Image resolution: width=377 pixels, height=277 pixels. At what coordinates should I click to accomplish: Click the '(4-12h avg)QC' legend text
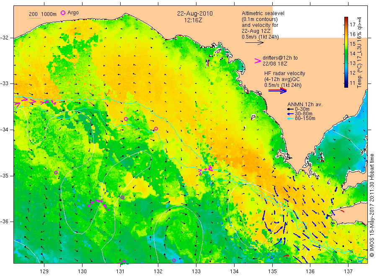tap(282, 79)
